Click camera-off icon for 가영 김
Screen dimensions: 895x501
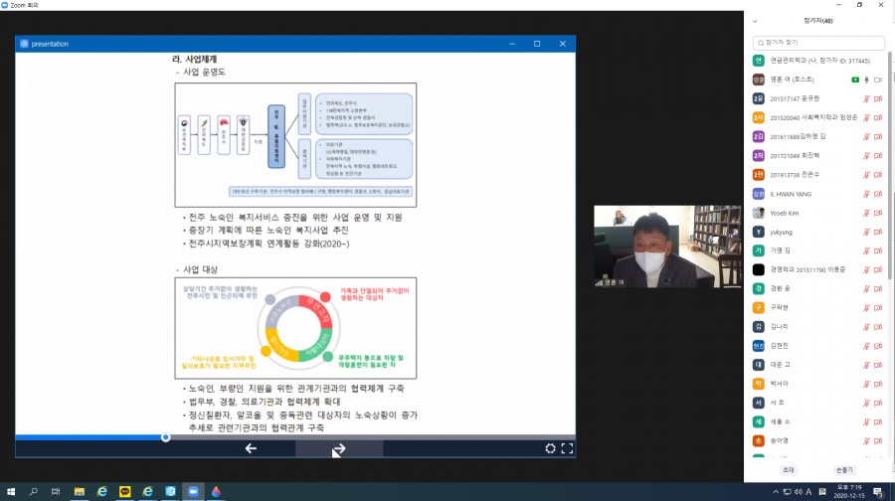[x=878, y=250]
